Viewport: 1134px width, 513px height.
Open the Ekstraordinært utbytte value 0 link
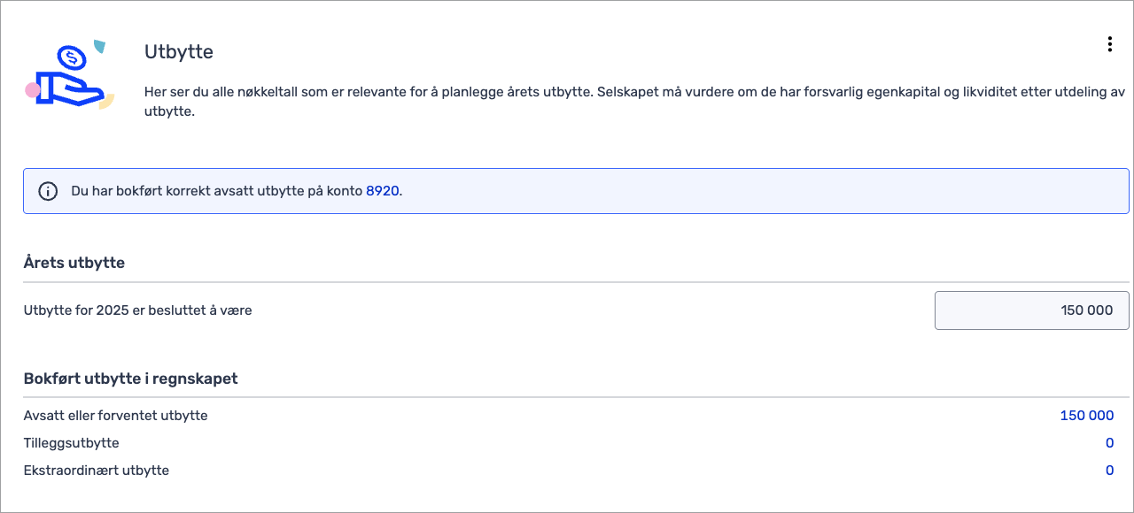[x=1109, y=471]
